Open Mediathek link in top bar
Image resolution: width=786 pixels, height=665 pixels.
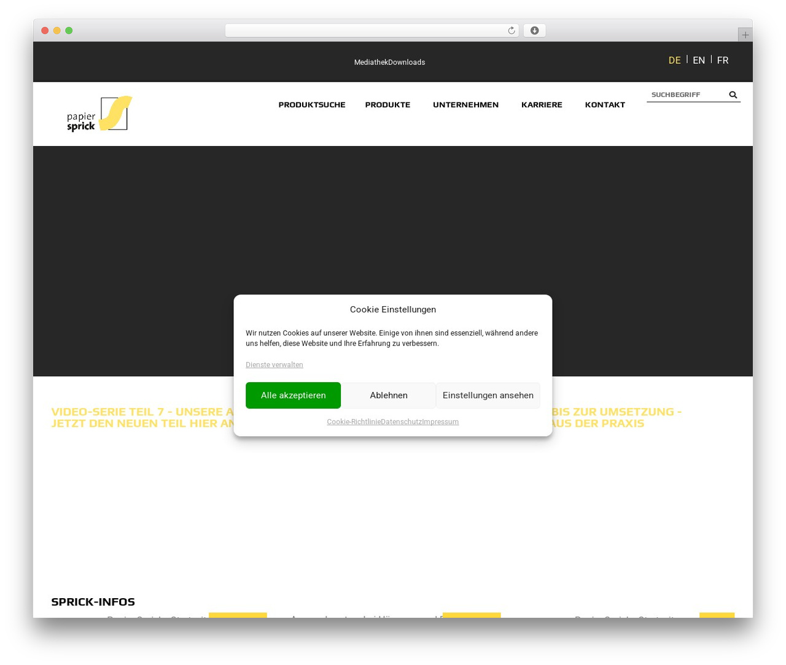click(x=371, y=62)
